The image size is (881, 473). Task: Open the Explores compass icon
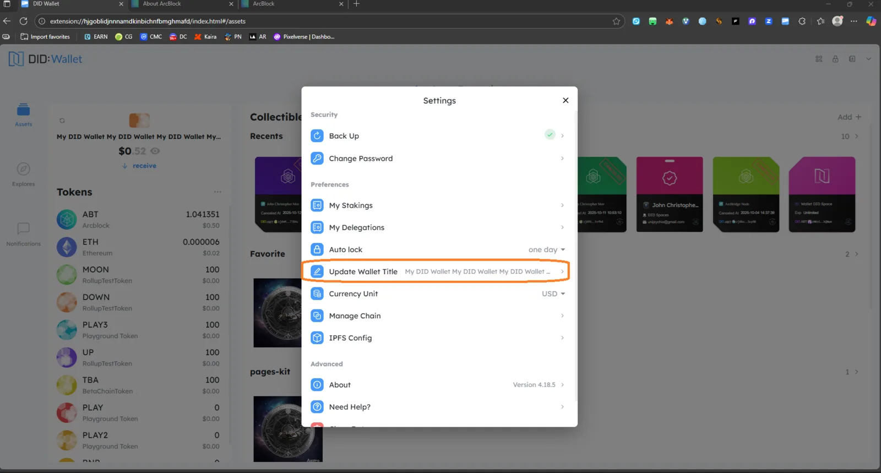click(x=23, y=169)
